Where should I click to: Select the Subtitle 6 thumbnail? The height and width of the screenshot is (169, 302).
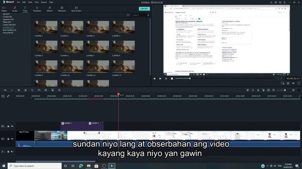coord(72,47)
